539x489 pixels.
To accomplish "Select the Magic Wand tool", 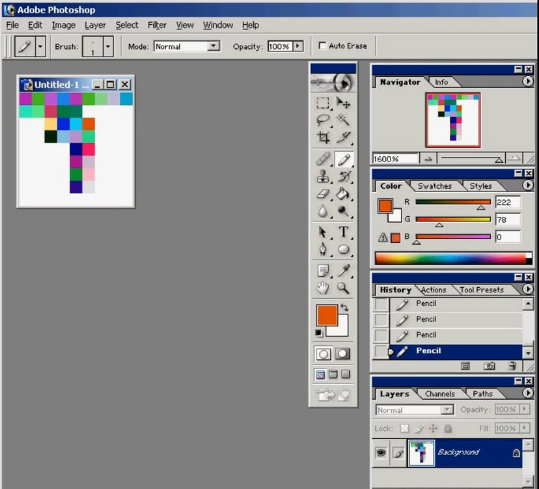I will point(343,120).
